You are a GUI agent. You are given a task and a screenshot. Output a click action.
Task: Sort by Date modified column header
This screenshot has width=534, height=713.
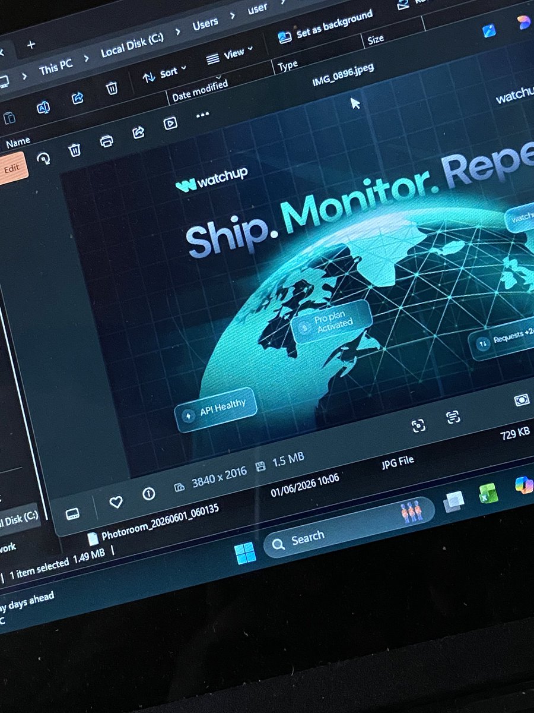(200, 91)
